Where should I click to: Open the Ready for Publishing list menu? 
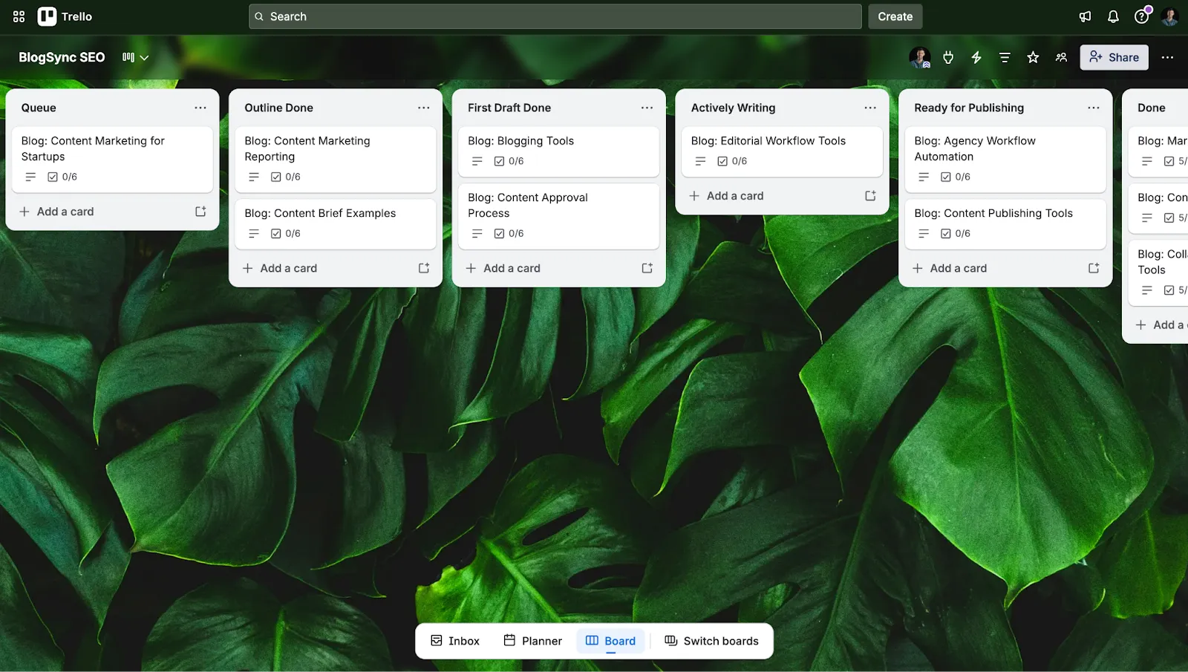[x=1093, y=107]
